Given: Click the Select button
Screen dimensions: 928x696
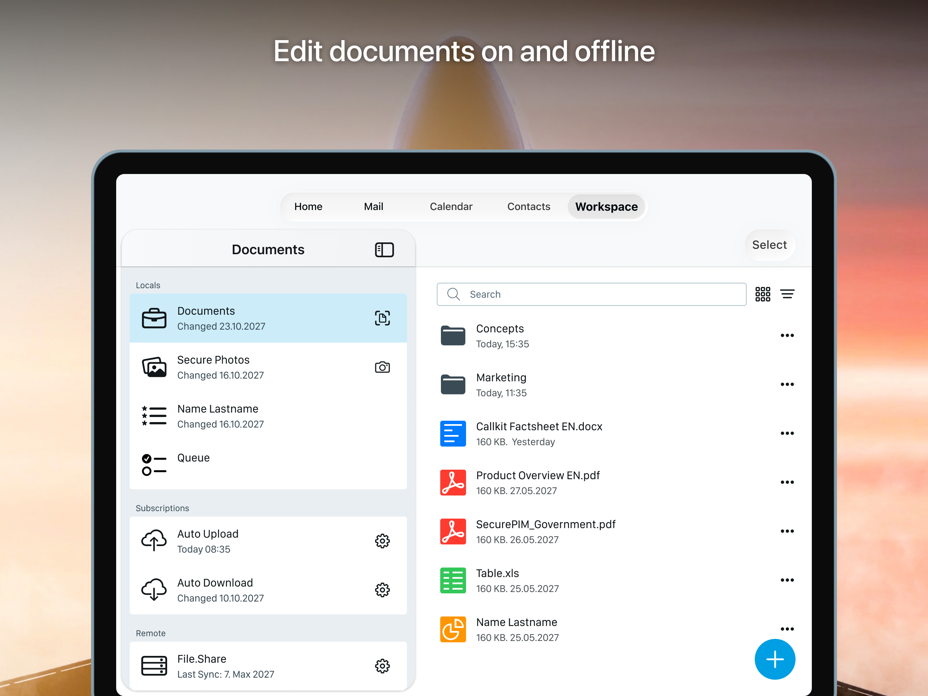Looking at the screenshot, I should tap(769, 245).
